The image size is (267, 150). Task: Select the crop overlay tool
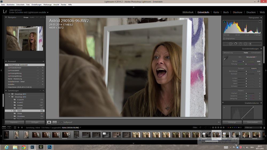click(226, 44)
